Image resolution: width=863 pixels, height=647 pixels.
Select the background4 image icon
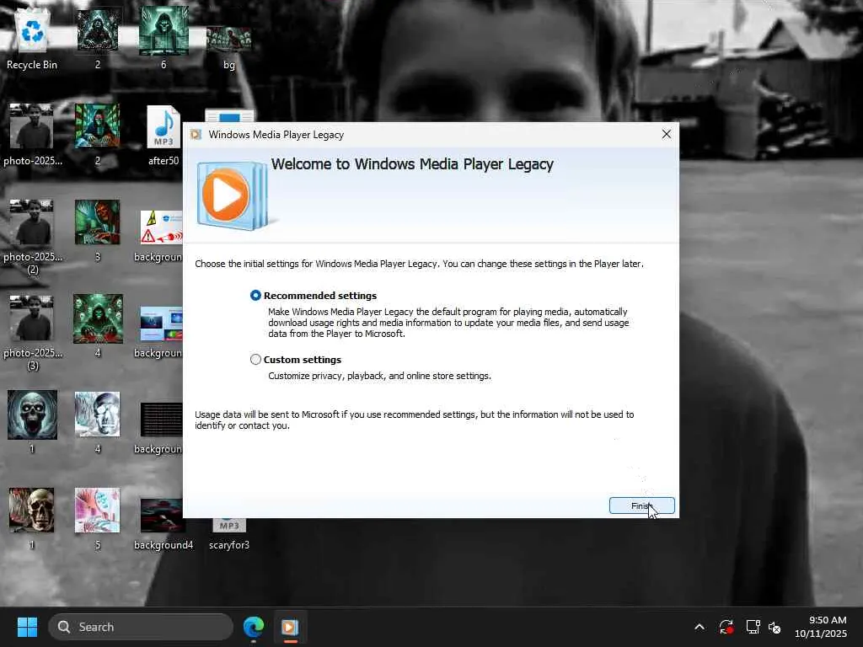point(163,524)
